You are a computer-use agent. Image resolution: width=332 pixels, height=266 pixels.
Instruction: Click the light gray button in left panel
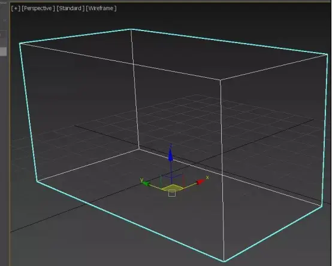4,51
